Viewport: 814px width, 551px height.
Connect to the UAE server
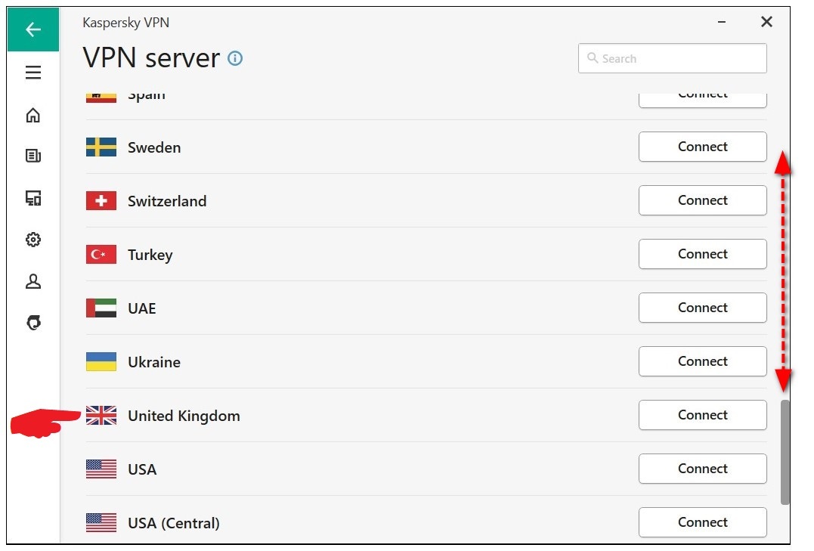702,308
